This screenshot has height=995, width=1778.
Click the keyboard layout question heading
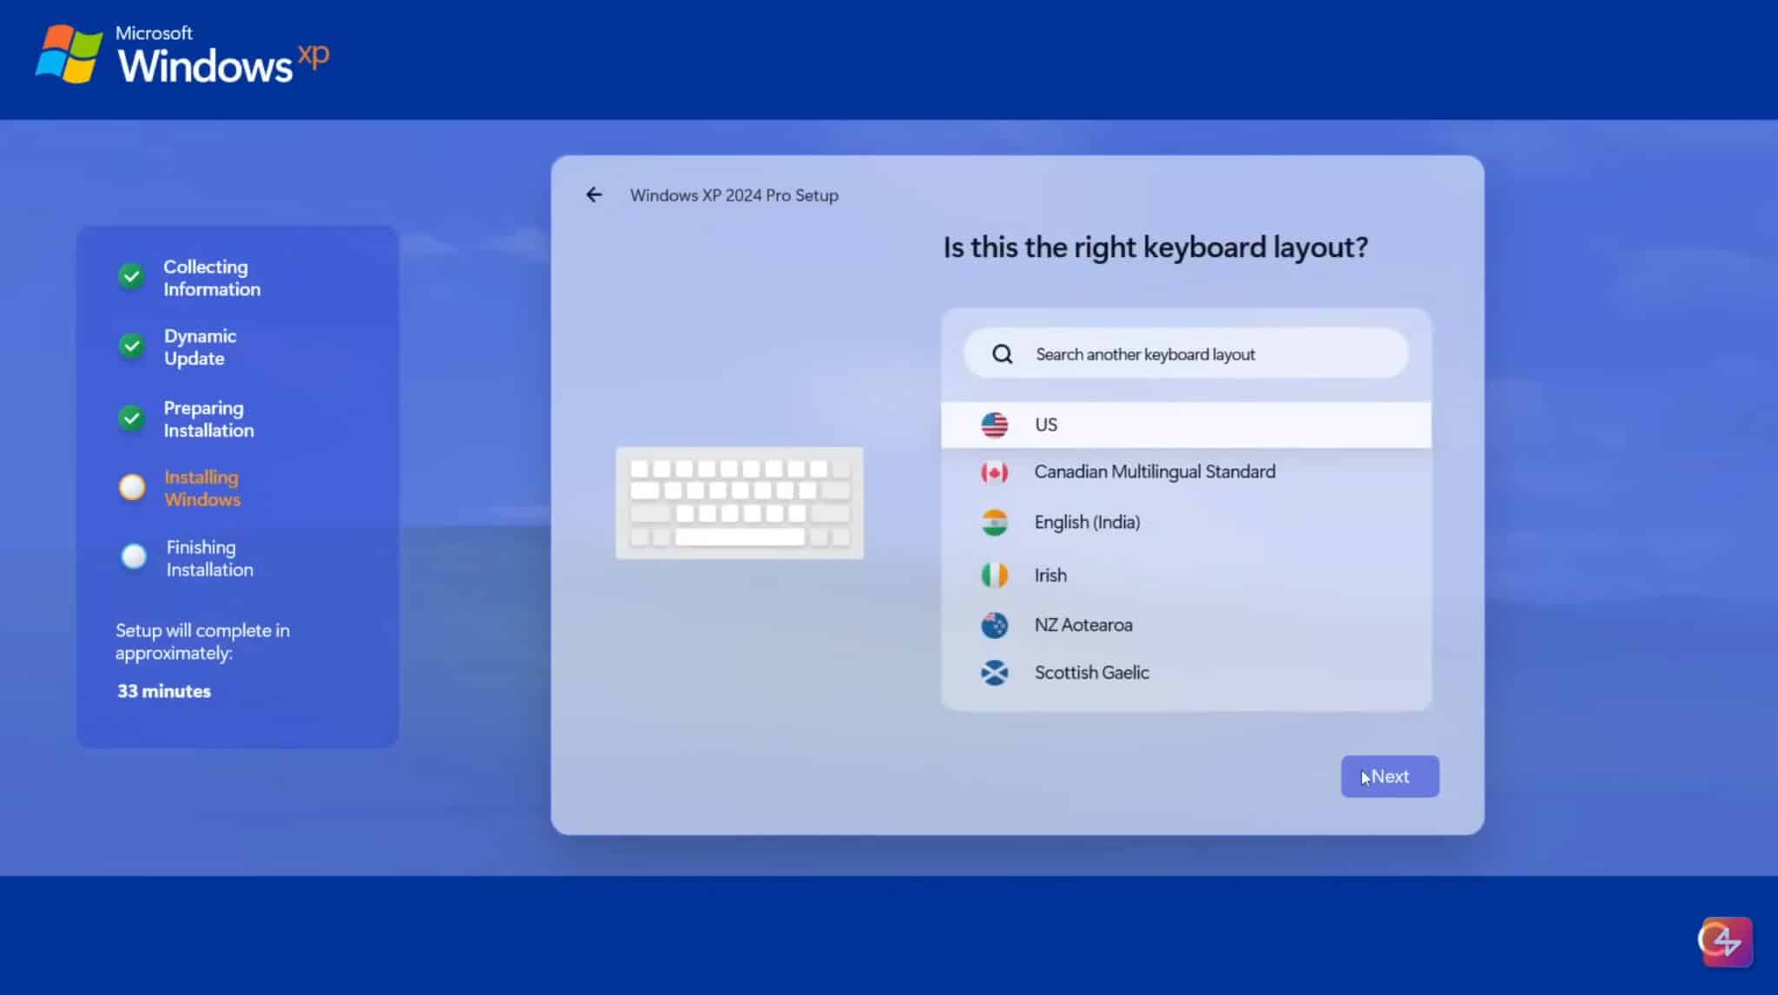click(x=1156, y=247)
